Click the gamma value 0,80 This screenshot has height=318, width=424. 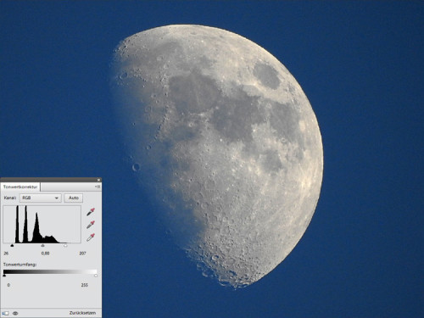[45, 254]
